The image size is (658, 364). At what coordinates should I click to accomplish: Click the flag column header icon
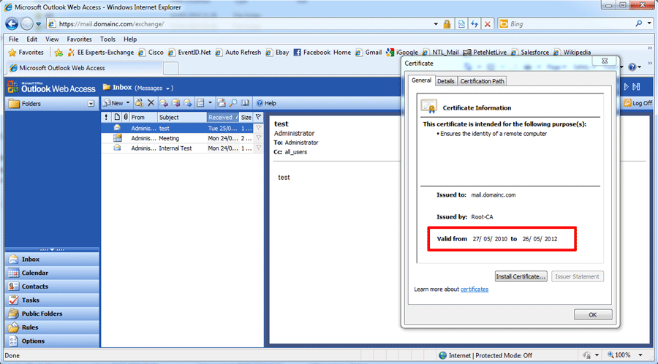coord(259,117)
